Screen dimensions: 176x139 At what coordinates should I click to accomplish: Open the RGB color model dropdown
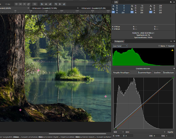pos(119,132)
